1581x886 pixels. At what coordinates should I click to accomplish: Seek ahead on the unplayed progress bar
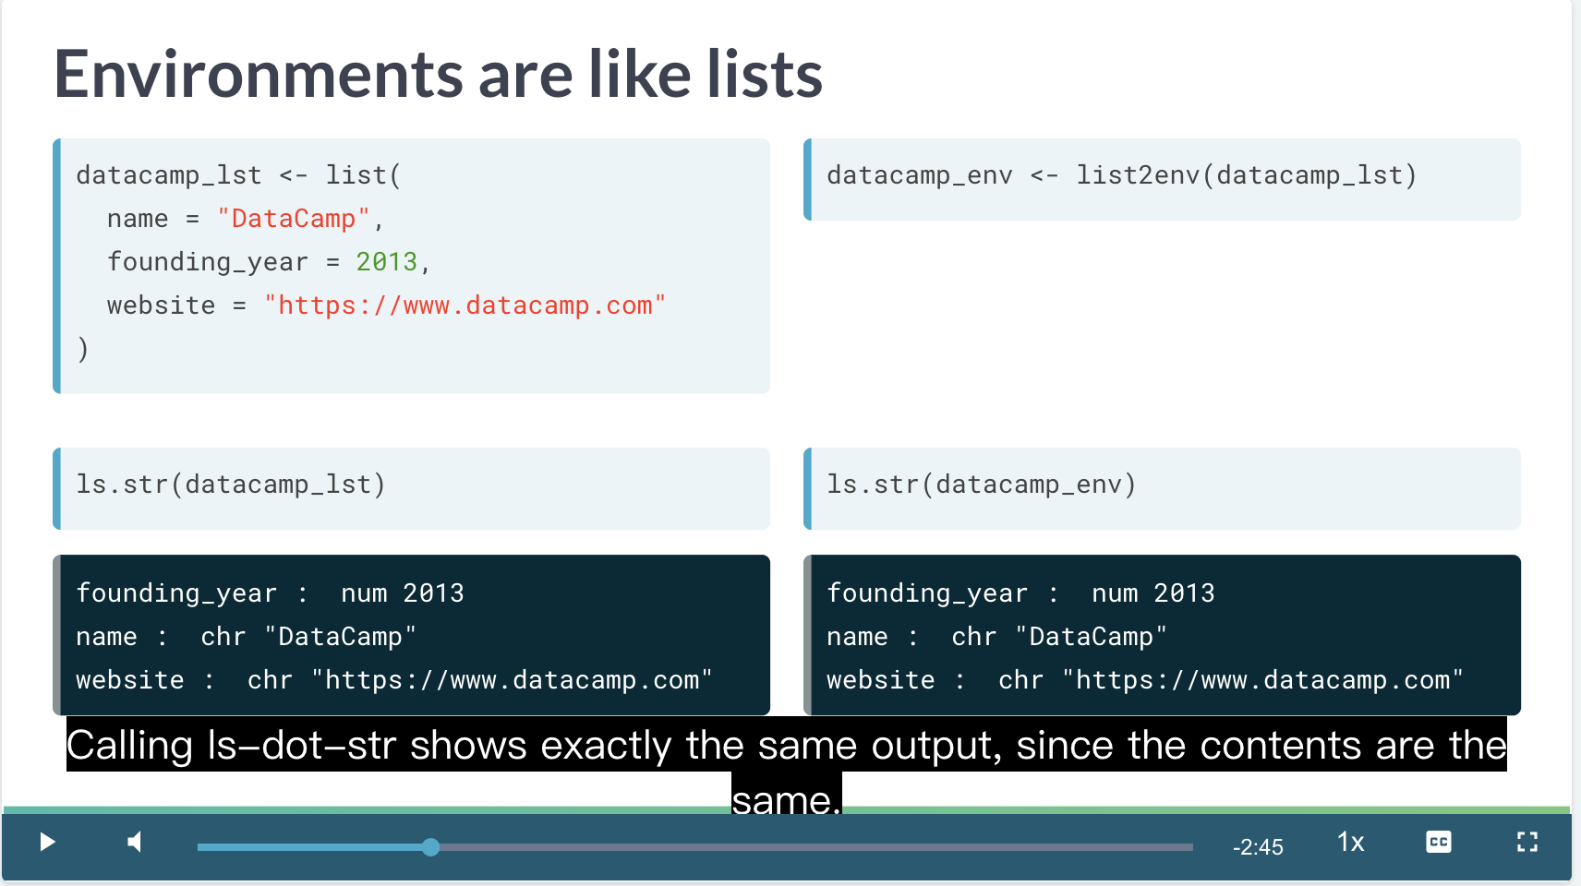pyautogui.click(x=816, y=847)
